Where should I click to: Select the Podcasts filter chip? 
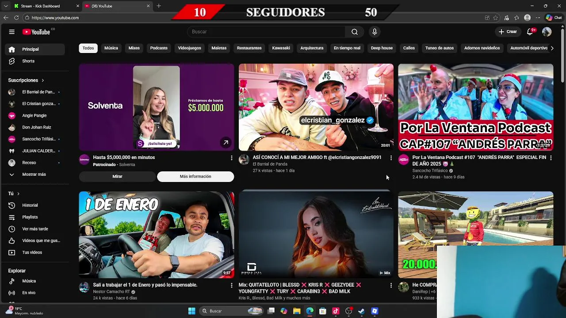[159, 48]
